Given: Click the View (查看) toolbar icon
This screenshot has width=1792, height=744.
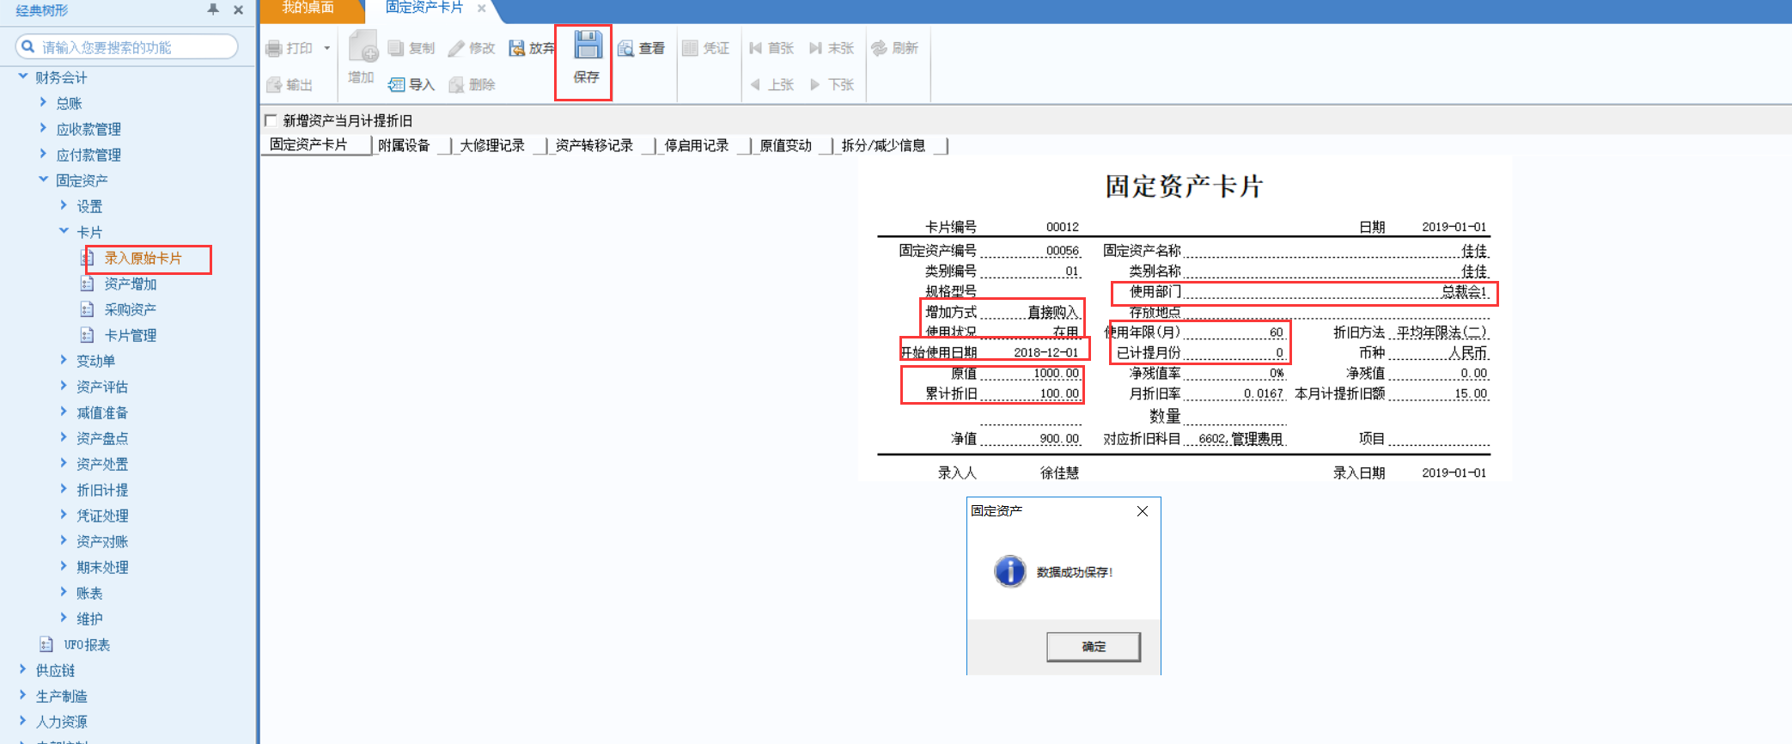Looking at the screenshot, I should [625, 48].
